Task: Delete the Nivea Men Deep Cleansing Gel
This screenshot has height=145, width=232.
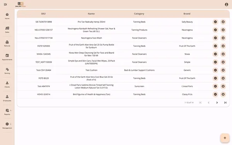Action: tap(223, 54)
